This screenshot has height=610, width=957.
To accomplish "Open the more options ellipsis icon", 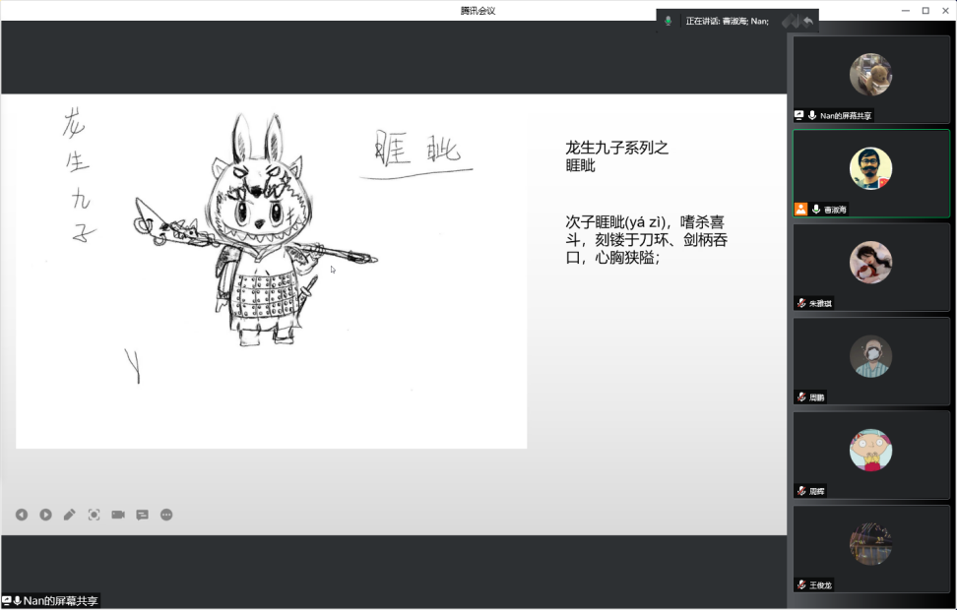I will click(x=166, y=515).
